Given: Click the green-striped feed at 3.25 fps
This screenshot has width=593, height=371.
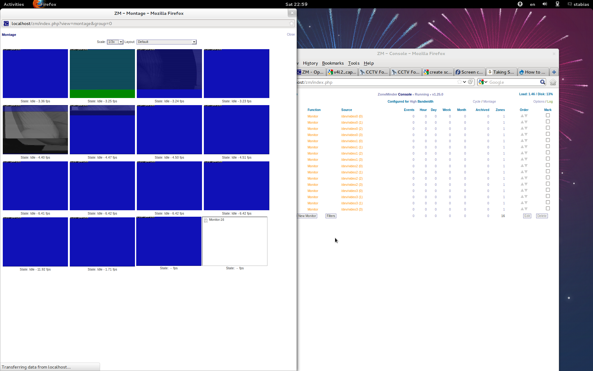Looking at the screenshot, I should coord(102,74).
